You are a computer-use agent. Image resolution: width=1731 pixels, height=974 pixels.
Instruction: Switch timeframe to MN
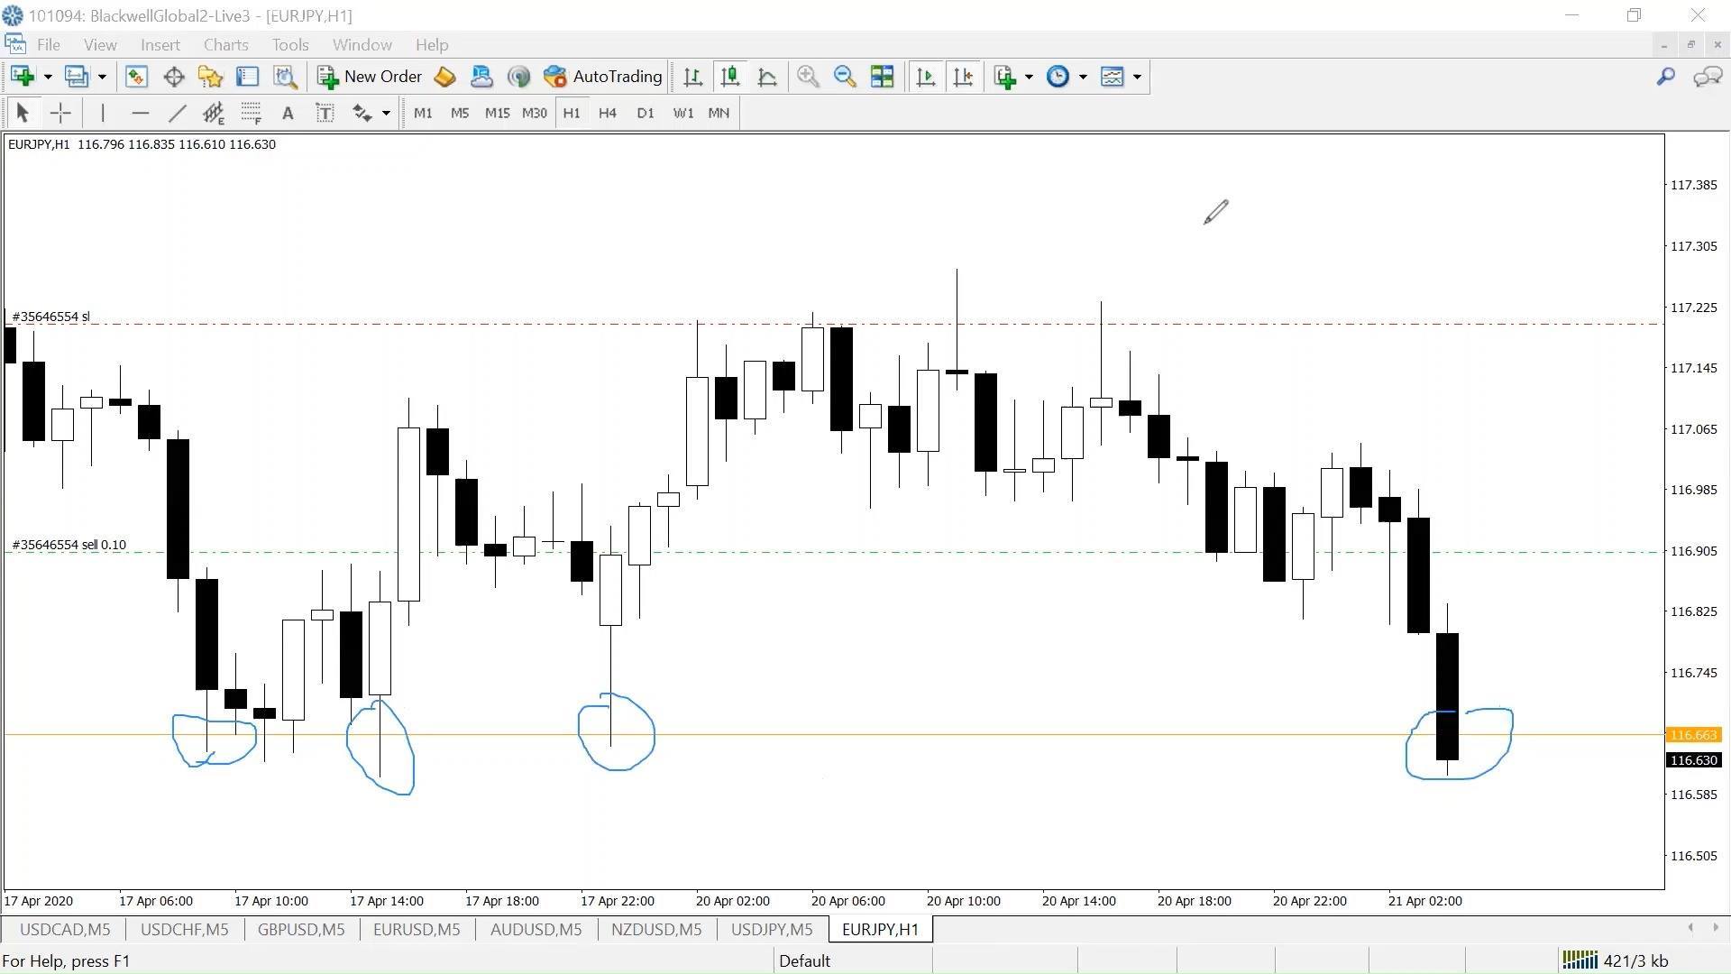click(719, 113)
